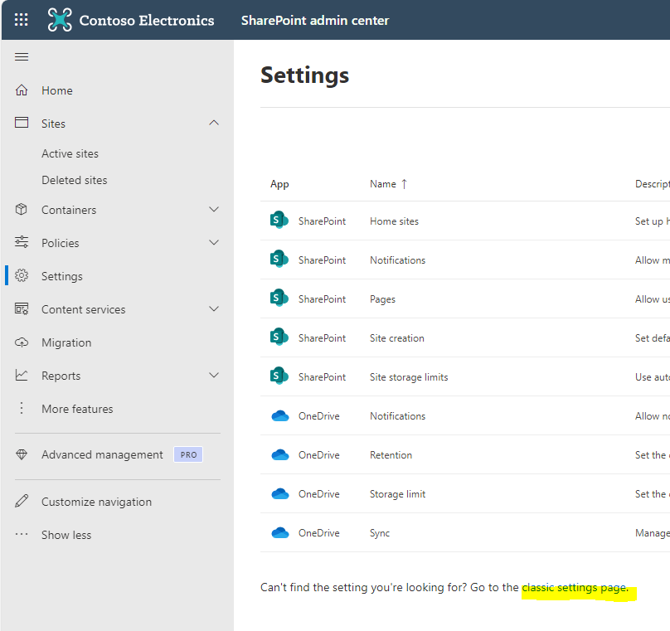Click the Name column header
The height and width of the screenshot is (631, 670).
383,184
